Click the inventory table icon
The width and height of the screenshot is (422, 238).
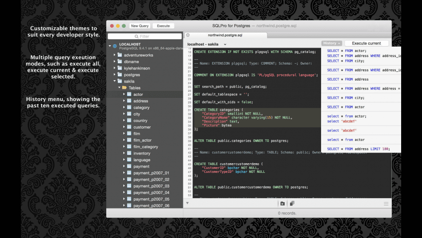[x=129, y=153]
